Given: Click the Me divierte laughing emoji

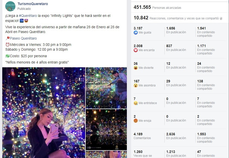Looking at the screenshot, I should click(x=136, y=68).
